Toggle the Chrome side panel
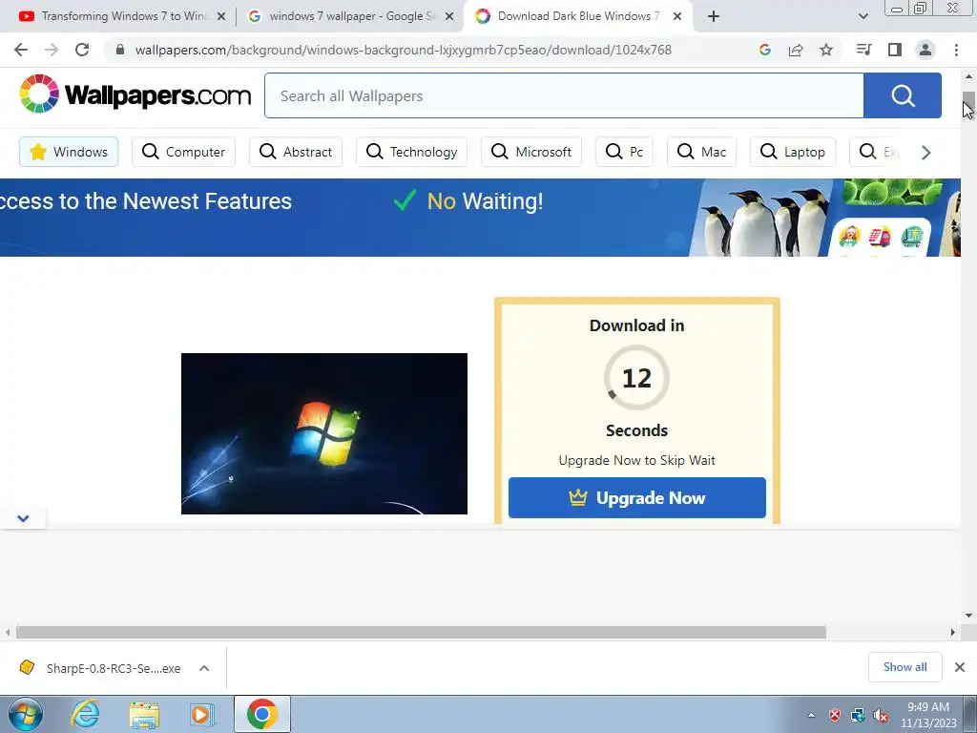Screen dimensions: 977x733 point(895,50)
